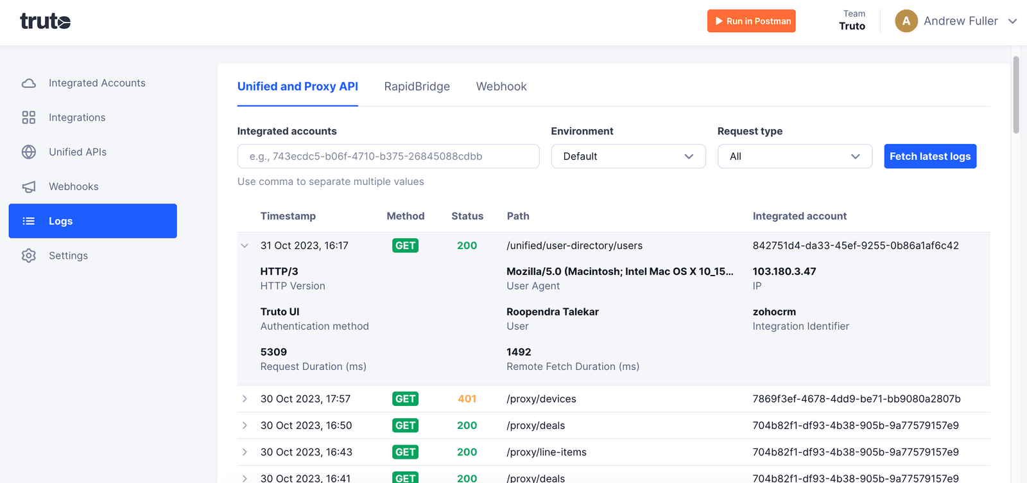Expand the 30 Oct 2023, 16:43 log row
This screenshot has width=1027, height=483.
coord(245,452)
